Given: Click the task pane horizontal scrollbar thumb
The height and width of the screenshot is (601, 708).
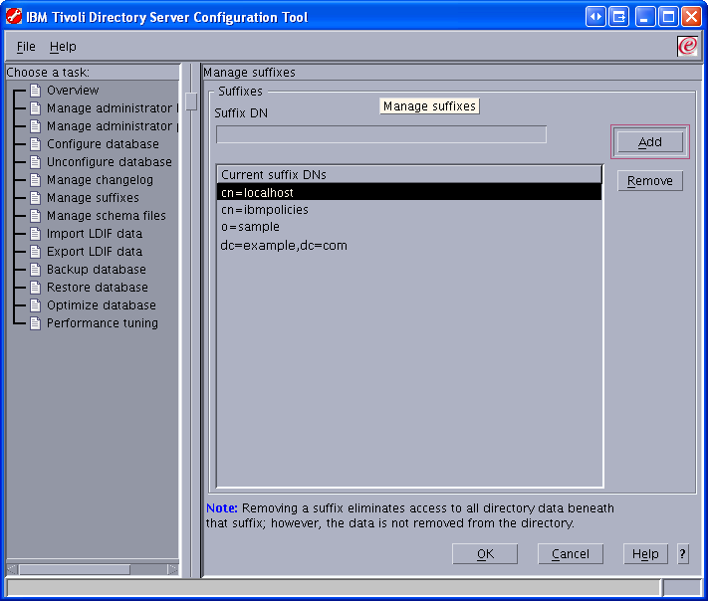Looking at the screenshot, I should pos(75,570).
